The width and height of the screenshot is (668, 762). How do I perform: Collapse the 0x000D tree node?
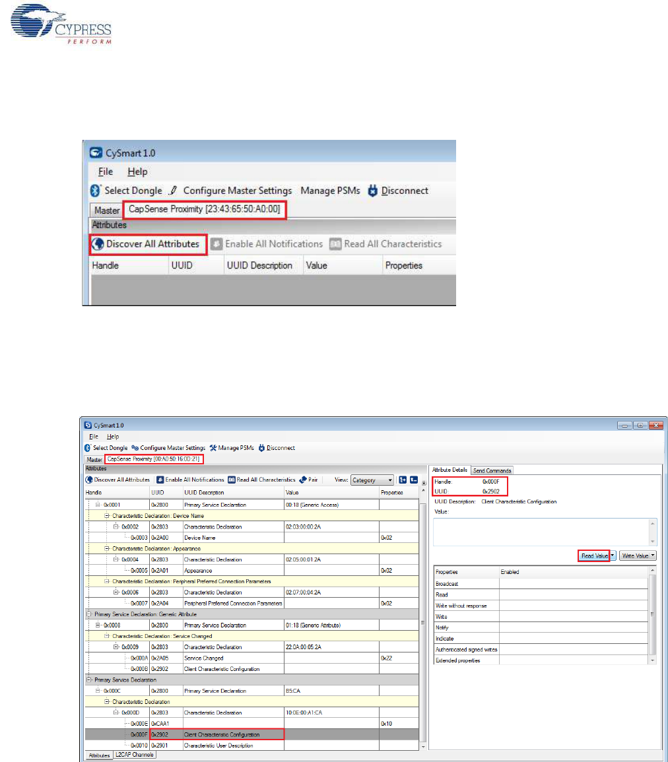pos(116,713)
